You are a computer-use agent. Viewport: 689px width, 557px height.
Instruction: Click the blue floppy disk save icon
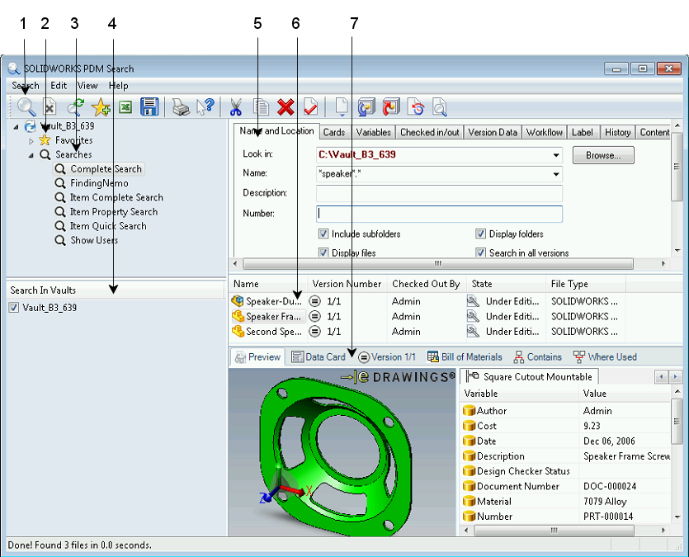pyautogui.click(x=149, y=106)
